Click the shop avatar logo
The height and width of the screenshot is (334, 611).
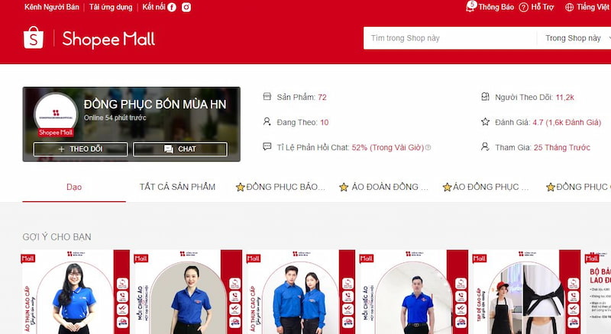(56, 114)
